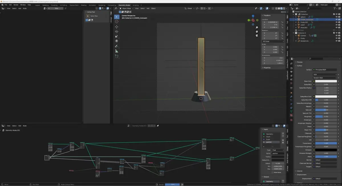The width and height of the screenshot is (342, 186).
Task: Enable the Hide Value checkbox
Action: coord(272,172)
